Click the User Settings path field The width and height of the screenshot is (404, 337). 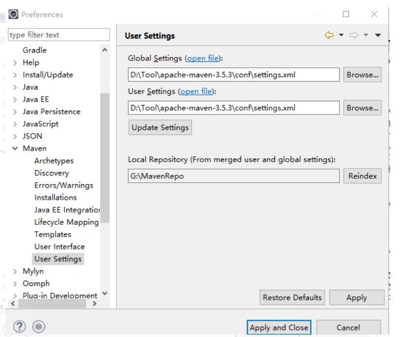pos(234,108)
